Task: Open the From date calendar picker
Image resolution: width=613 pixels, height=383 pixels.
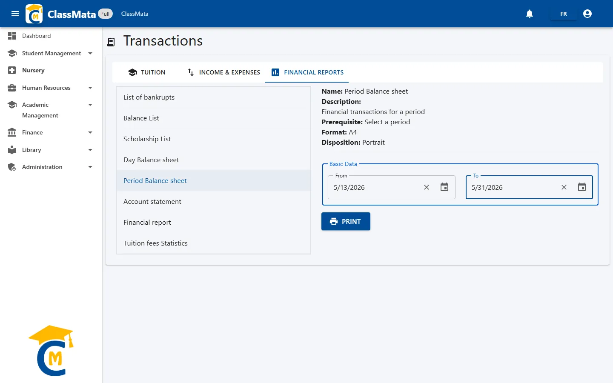Action: click(444, 187)
